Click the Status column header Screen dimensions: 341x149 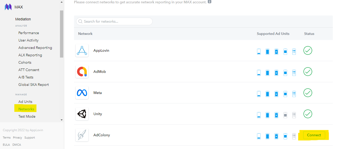(x=309, y=34)
